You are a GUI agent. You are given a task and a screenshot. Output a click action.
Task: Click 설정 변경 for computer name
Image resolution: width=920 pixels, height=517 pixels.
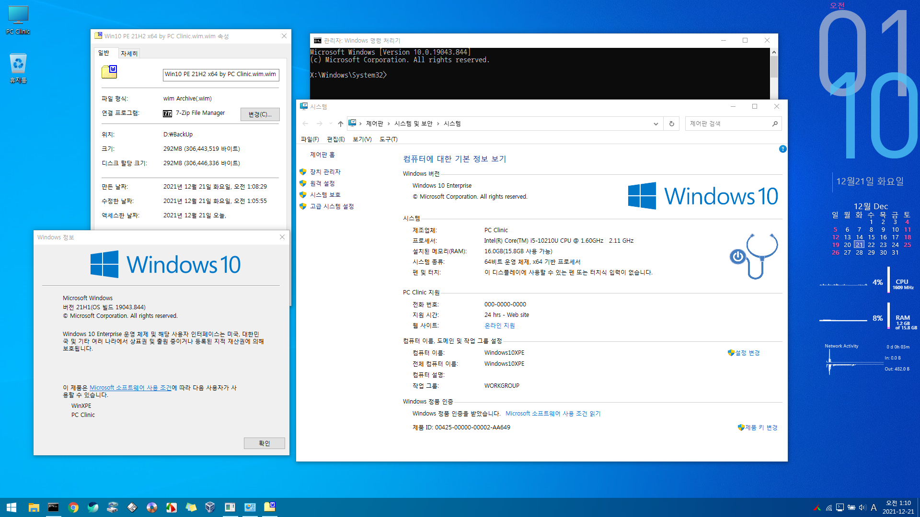pos(747,353)
